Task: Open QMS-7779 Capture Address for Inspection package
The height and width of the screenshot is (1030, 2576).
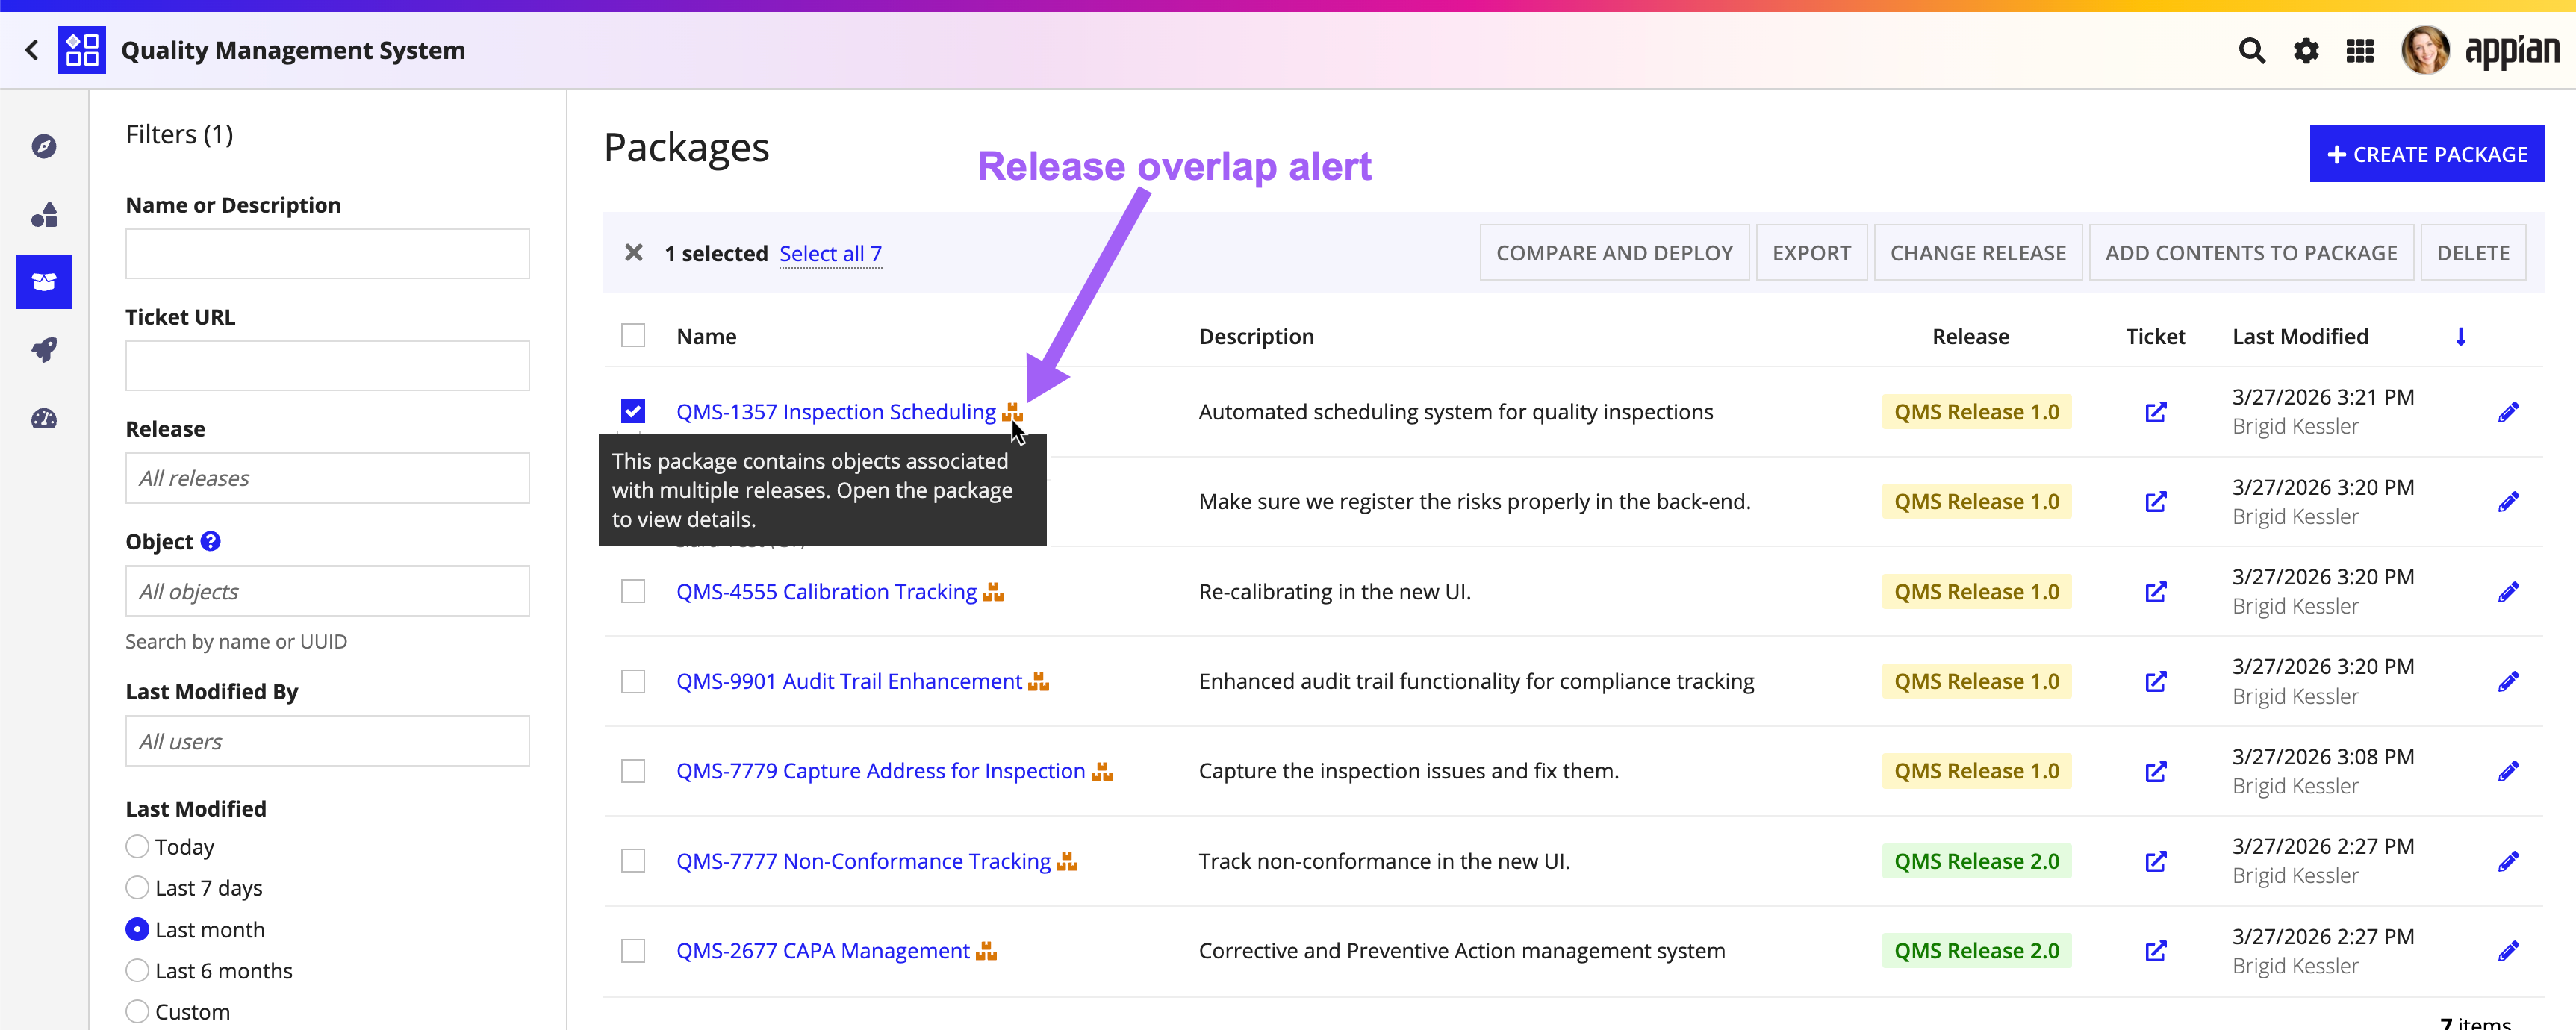Action: 881,771
